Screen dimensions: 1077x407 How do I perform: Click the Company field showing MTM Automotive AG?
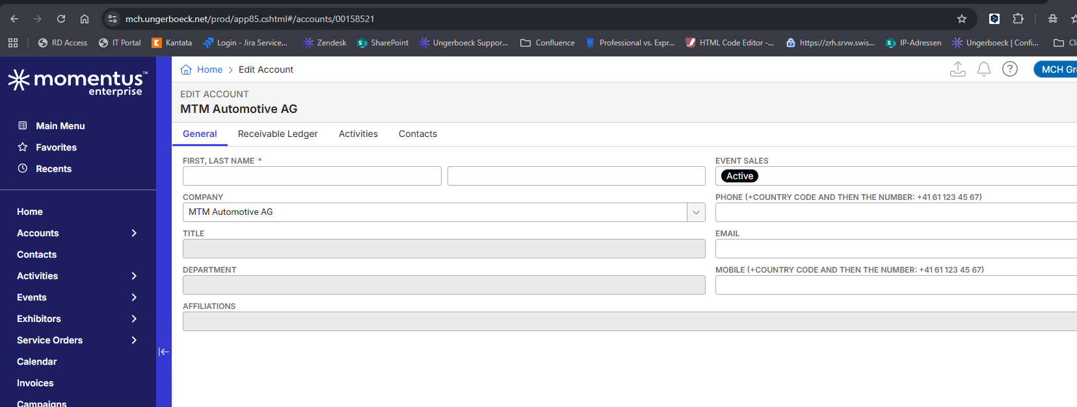434,212
